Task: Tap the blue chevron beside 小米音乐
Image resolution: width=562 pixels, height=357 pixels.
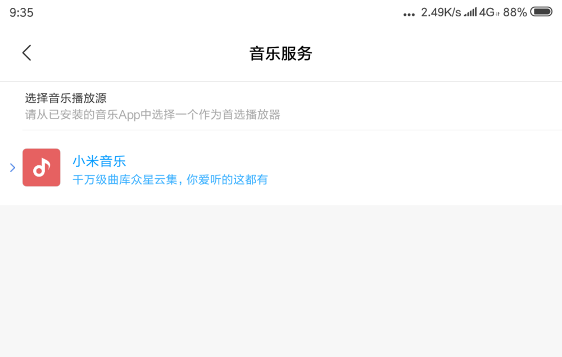Action: pos(12,168)
